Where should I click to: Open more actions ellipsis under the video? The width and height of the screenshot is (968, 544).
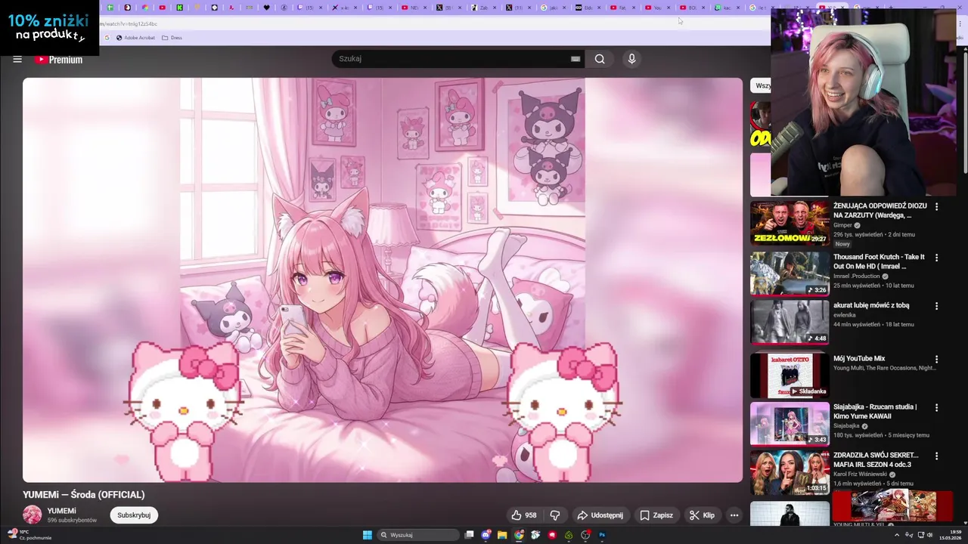pyautogui.click(x=734, y=515)
